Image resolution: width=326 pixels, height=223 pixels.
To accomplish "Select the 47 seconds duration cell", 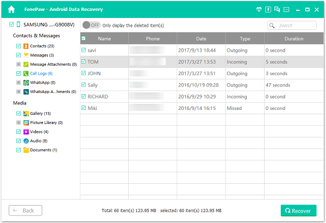I will [294, 85].
